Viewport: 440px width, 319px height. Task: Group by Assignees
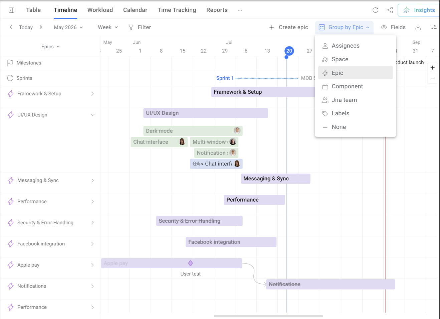355,46
